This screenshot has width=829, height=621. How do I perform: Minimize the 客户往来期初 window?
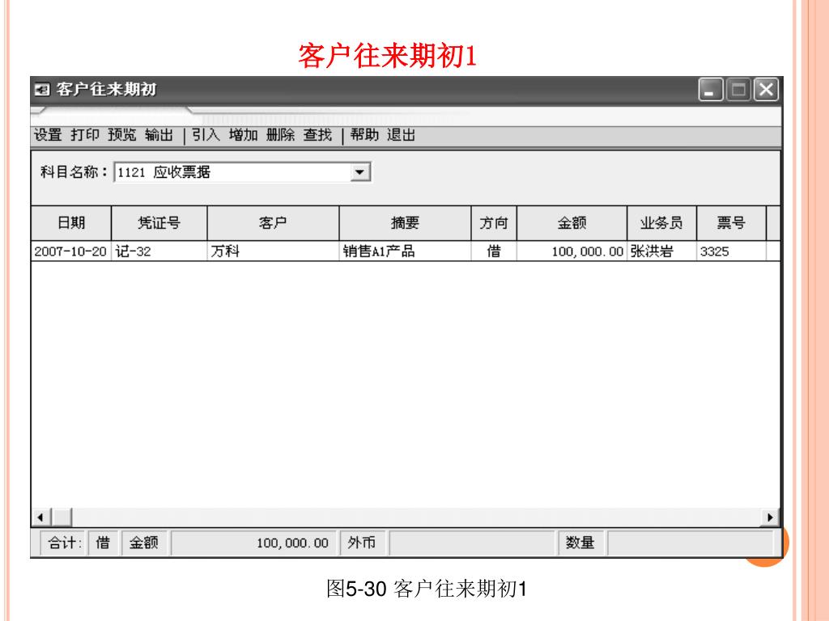point(710,89)
